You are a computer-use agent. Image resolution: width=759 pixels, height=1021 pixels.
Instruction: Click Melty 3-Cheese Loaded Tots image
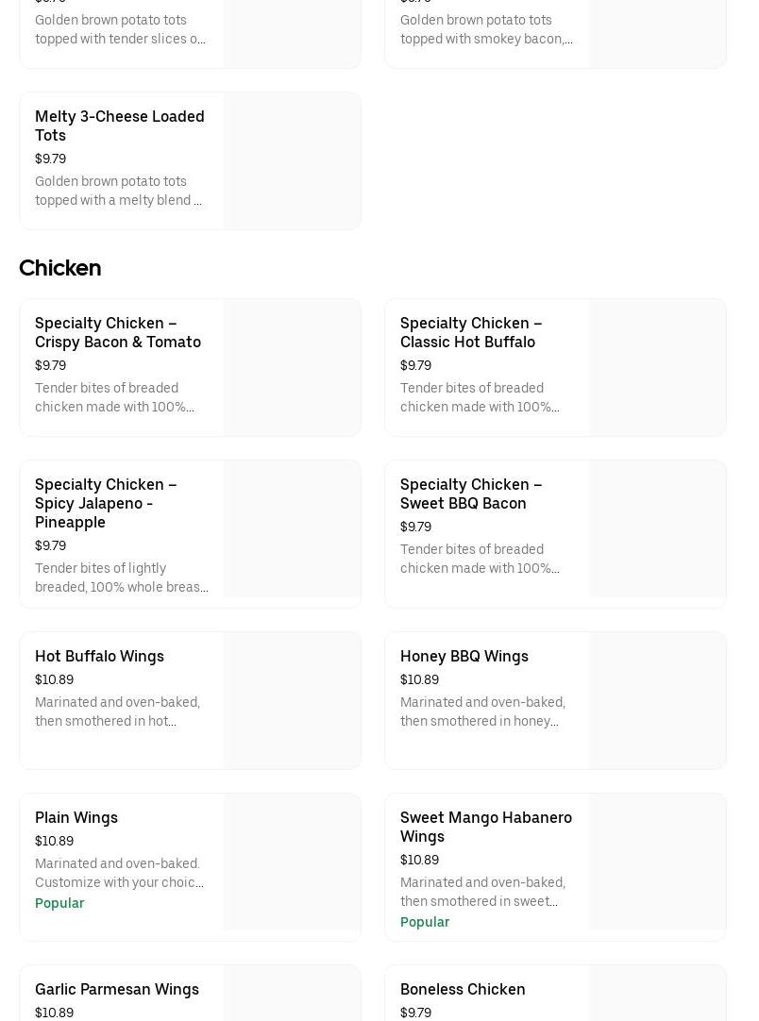(x=292, y=160)
